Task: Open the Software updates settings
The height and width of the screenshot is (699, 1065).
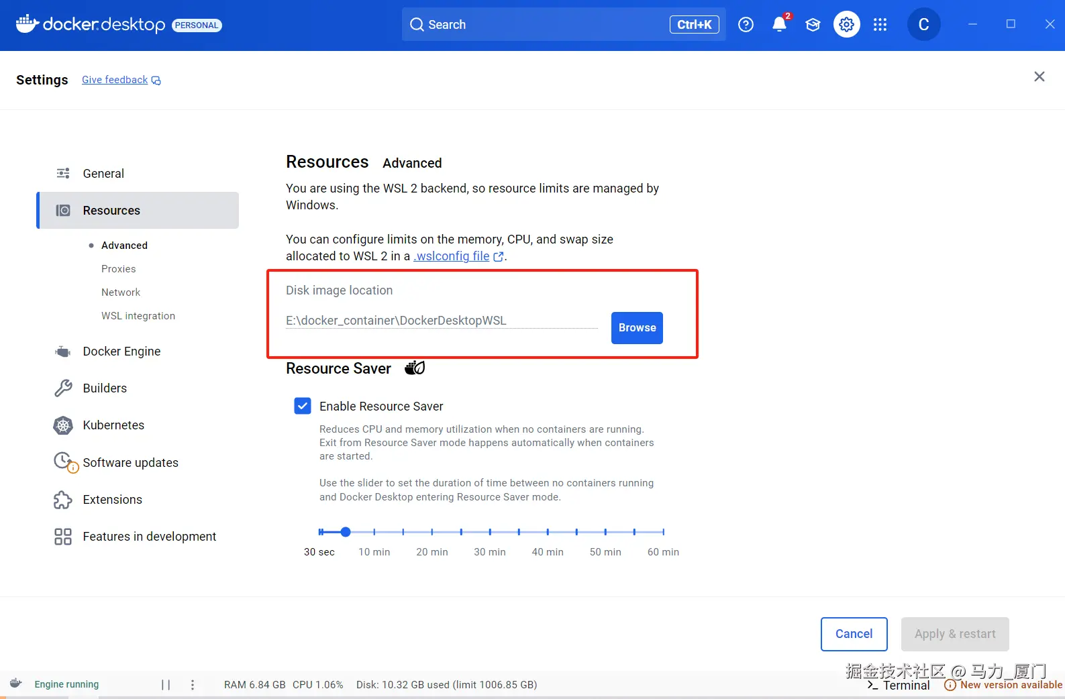Action: tap(138, 462)
